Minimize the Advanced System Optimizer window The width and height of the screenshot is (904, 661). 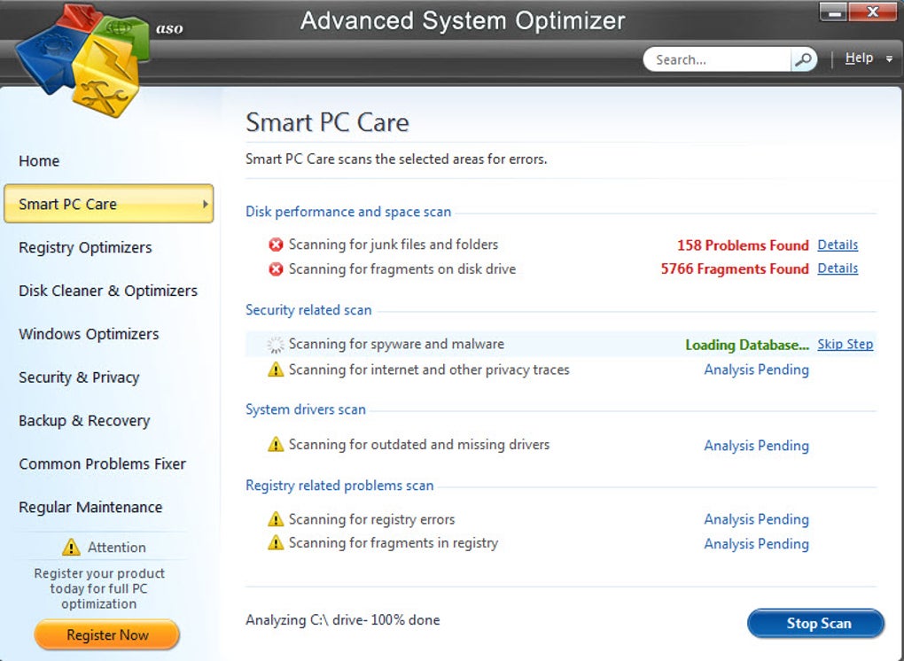click(834, 12)
